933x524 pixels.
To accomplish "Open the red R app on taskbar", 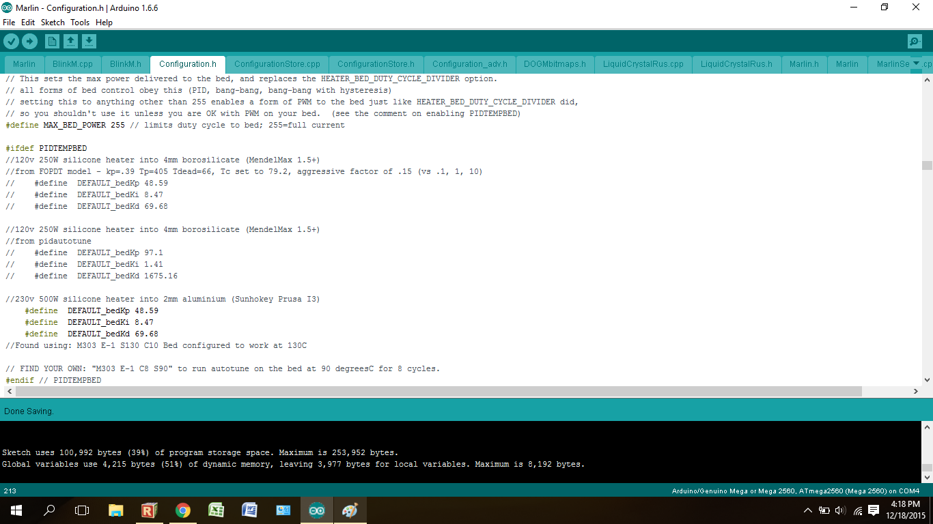I will [149, 510].
